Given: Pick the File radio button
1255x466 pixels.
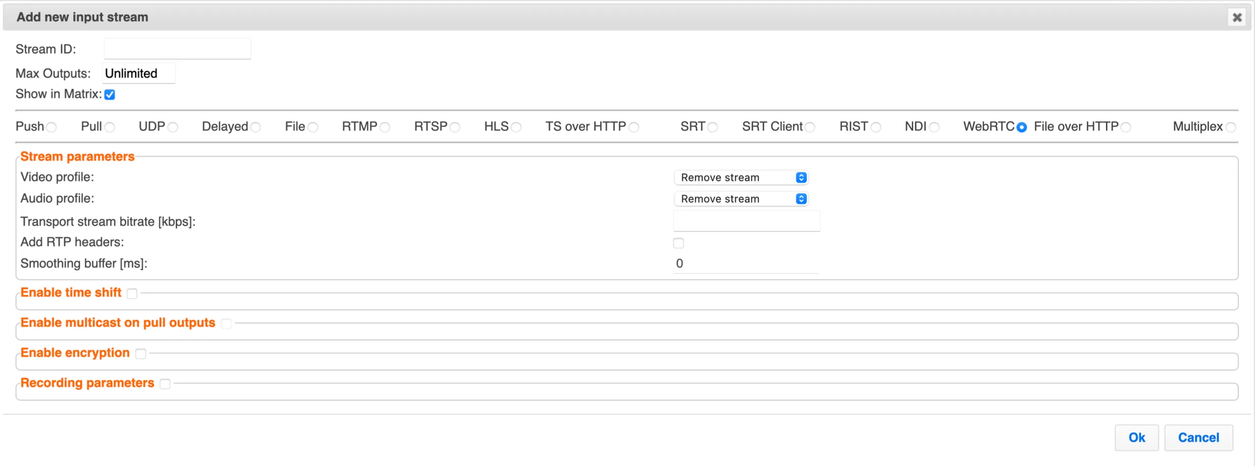Looking at the screenshot, I should tap(313, 127).
